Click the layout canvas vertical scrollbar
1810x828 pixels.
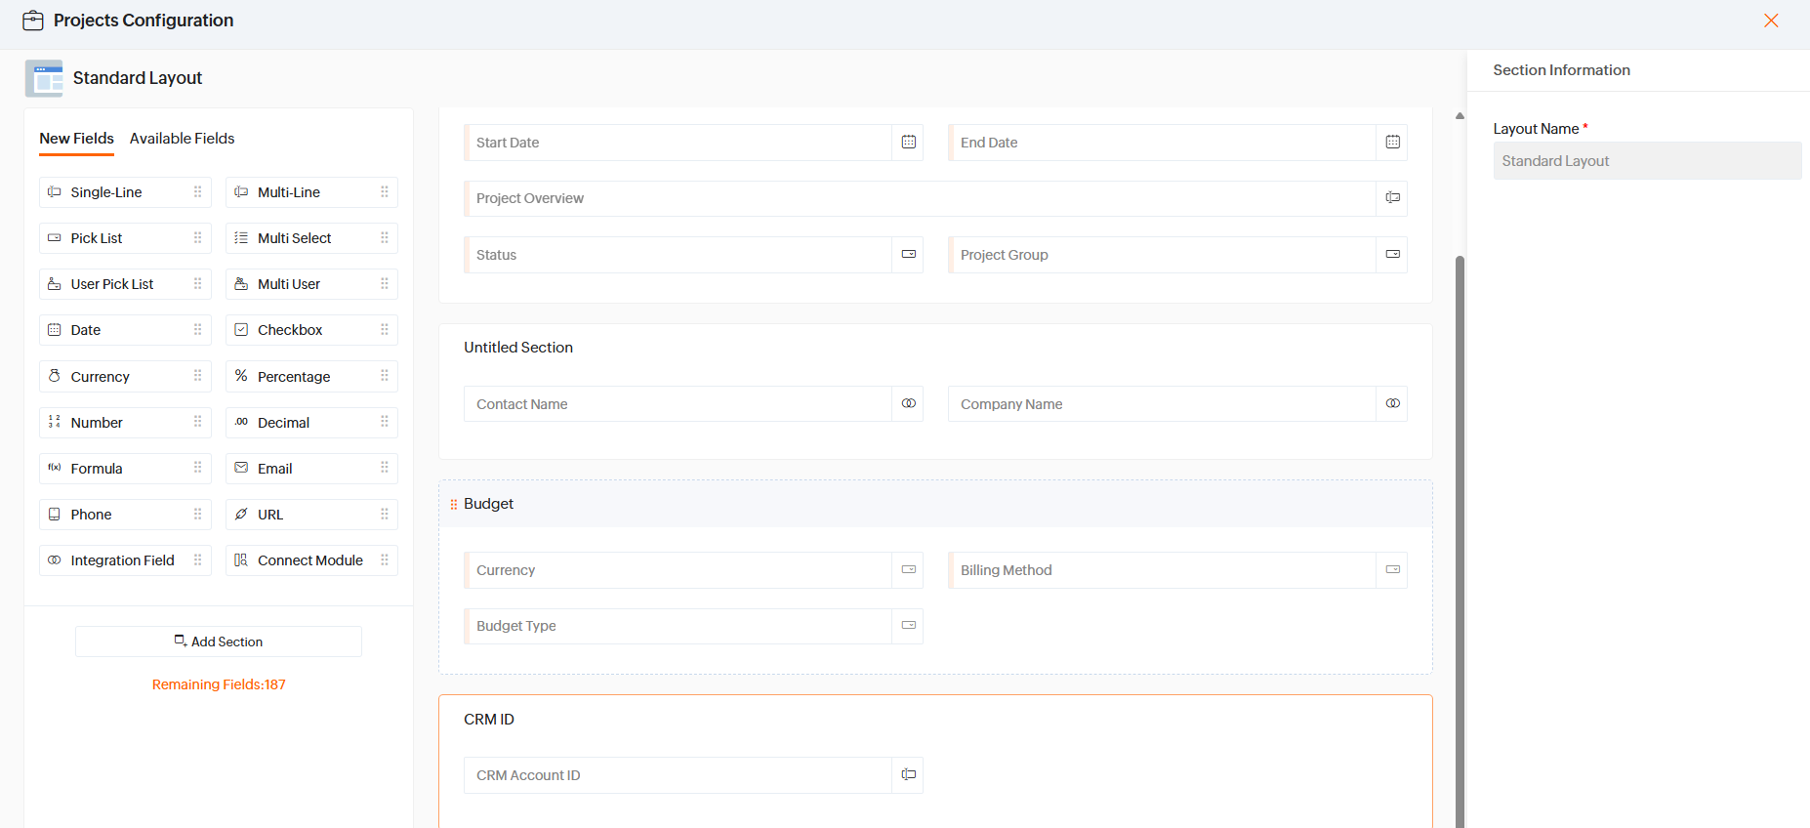(x=1460, y=542)
